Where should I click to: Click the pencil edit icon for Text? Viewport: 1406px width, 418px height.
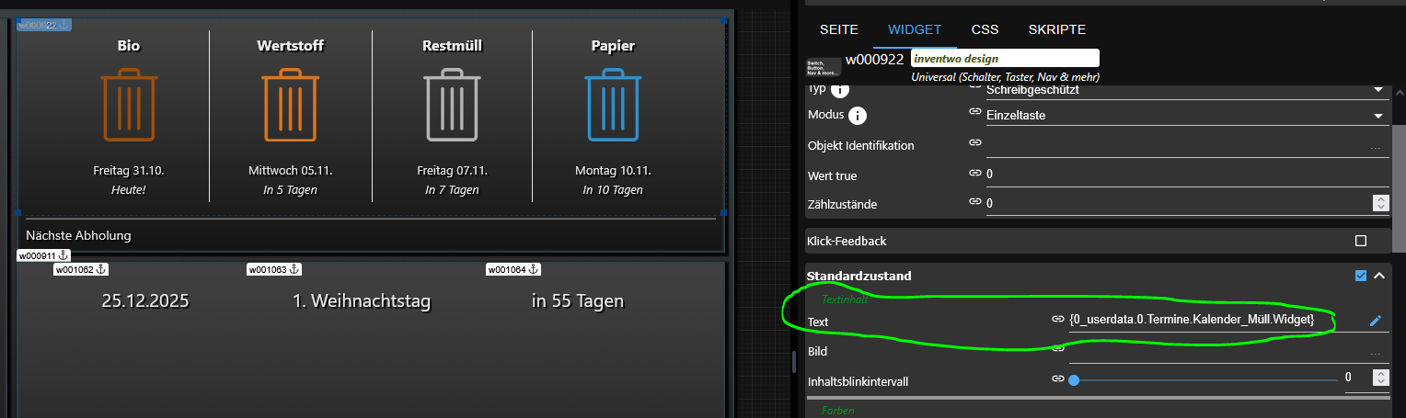point(1376,321)
